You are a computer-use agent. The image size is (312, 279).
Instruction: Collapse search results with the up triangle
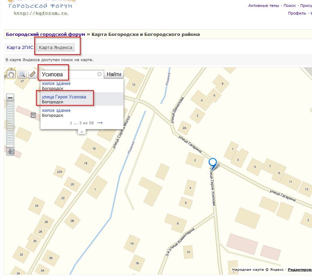click(x=82, y=131)
